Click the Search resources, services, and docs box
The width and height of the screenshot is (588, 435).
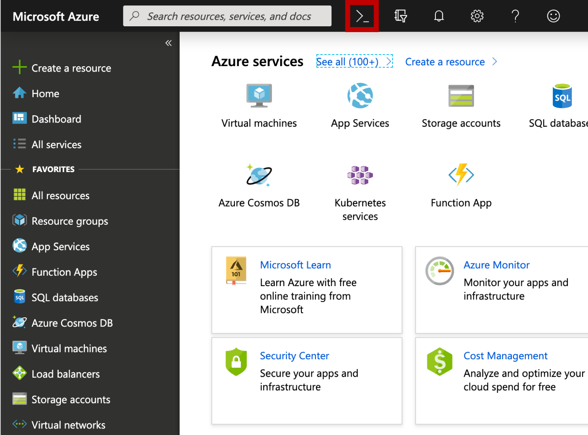(x=227, y=16)
